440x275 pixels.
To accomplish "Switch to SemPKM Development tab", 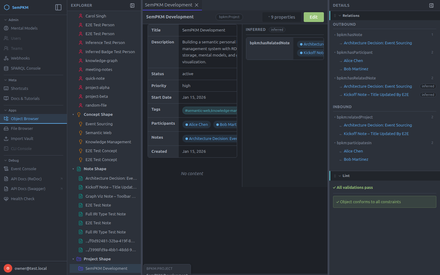I will point(169,5).
